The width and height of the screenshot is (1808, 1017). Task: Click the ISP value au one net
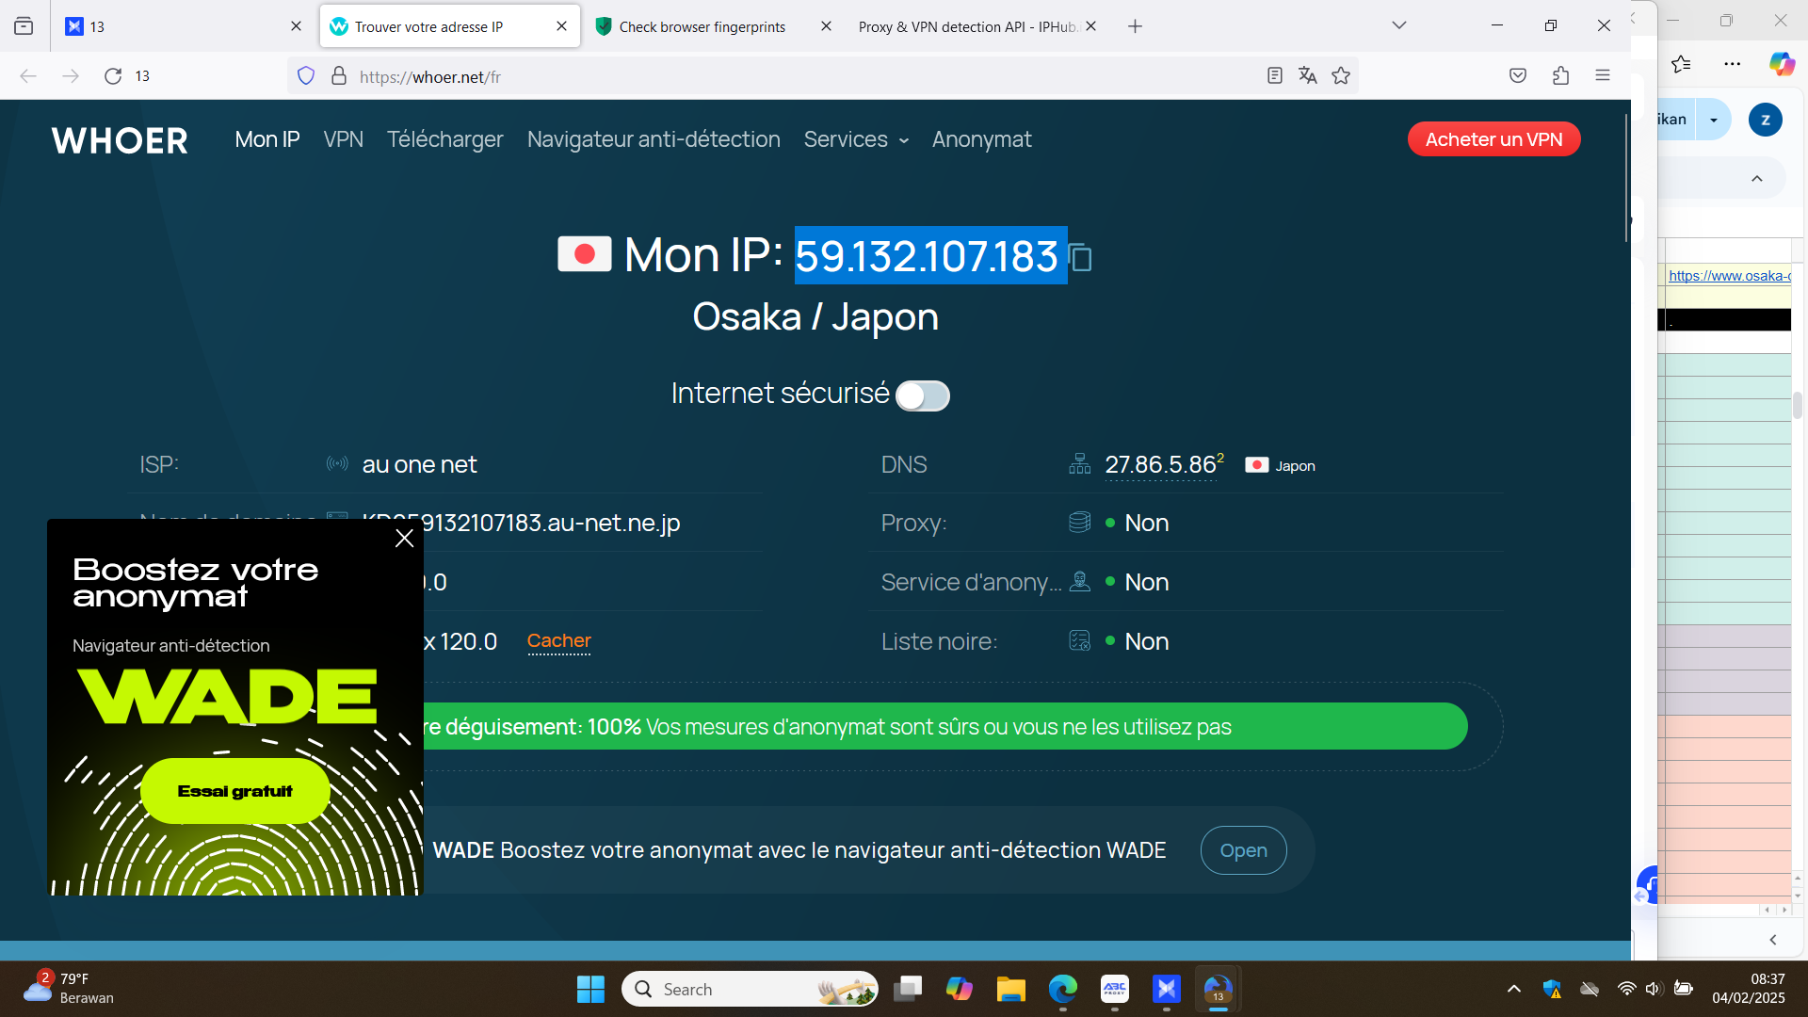pyautogui.click(x=420, y=465)
